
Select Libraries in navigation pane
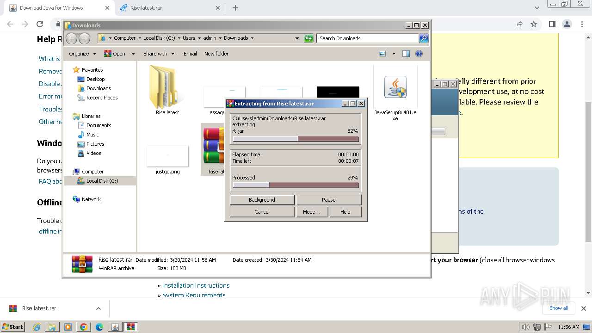pos(91,116)
